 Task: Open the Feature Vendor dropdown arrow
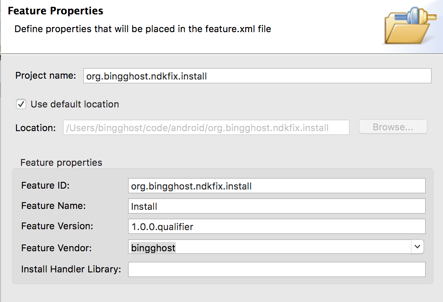pos(417,247)
